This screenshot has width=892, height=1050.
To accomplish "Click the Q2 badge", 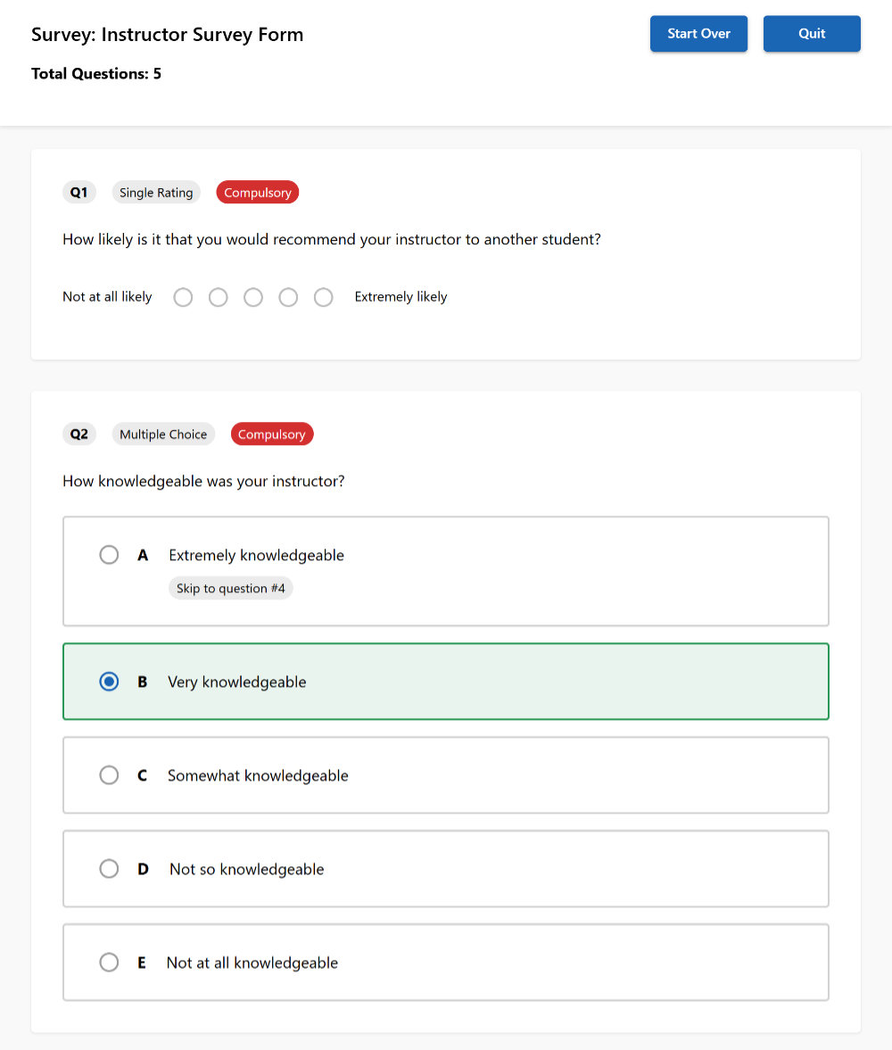I will (x=79, y=434).
